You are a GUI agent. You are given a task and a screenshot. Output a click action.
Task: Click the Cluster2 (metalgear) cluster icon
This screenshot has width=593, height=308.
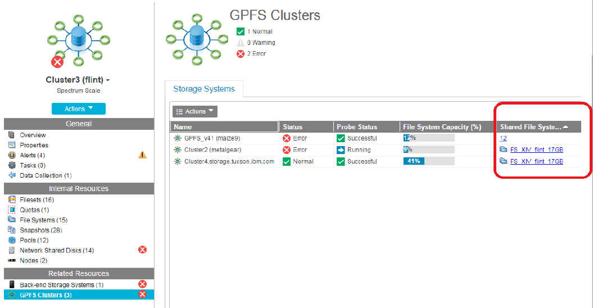tap(178, 150)
